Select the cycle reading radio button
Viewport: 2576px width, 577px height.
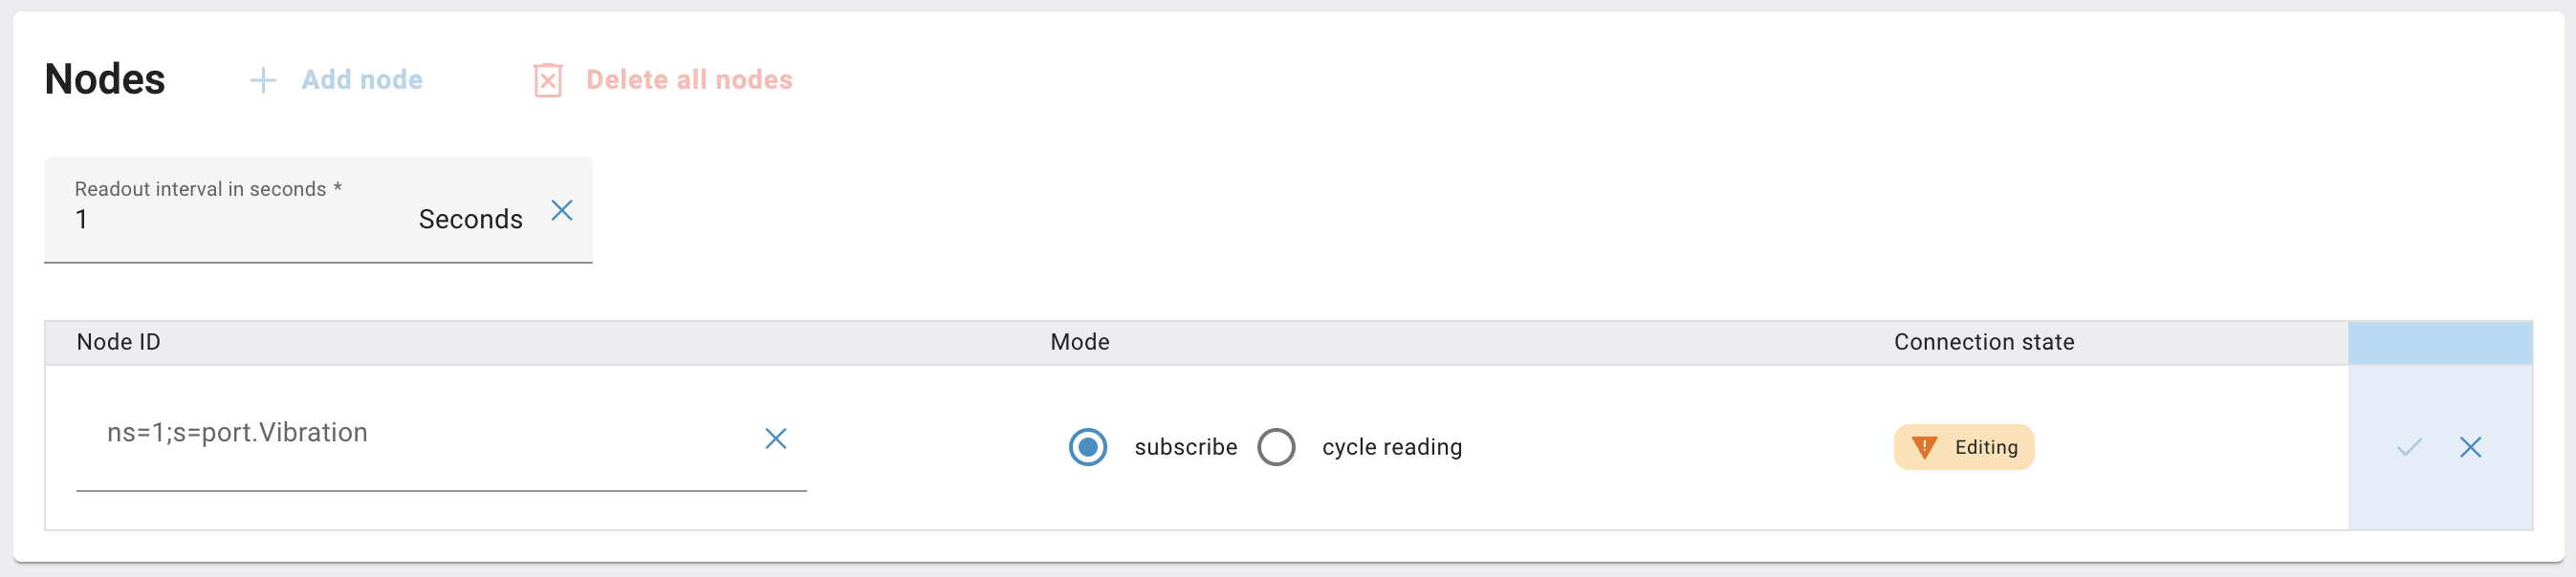(1276, 447)
